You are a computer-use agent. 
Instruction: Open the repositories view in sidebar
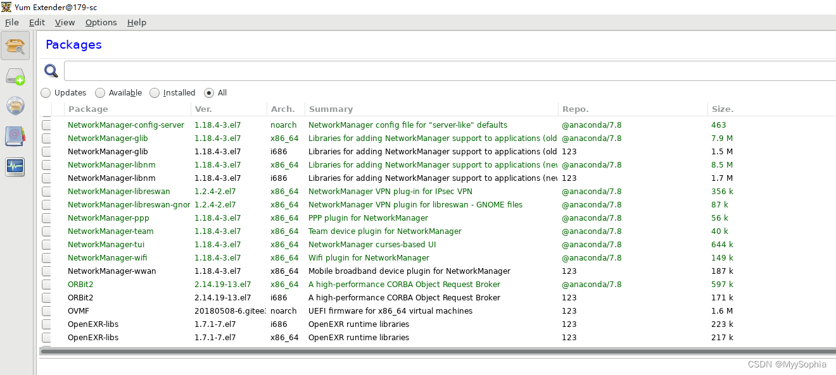(x=15, y=106)
